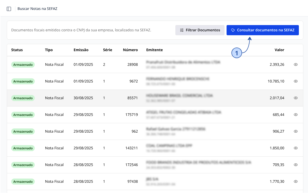Toggle the sidebar panel icon
The width and height of the screenshot is (308, 195).
9,9
